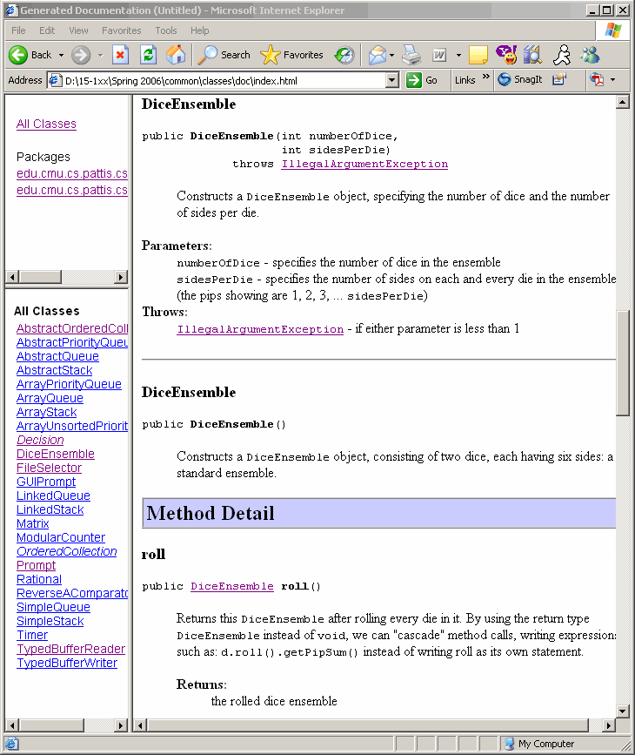
Task: Open the Back button history dropdown arrow
Action: coord(61,55)
